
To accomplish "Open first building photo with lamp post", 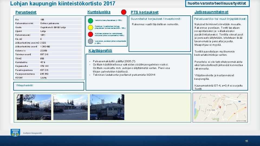I will (34, 107).
